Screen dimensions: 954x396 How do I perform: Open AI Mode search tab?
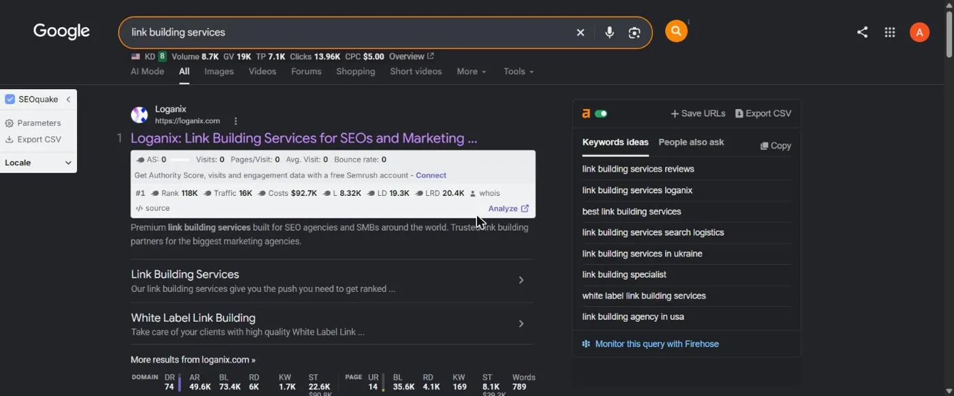click(147, 71)
